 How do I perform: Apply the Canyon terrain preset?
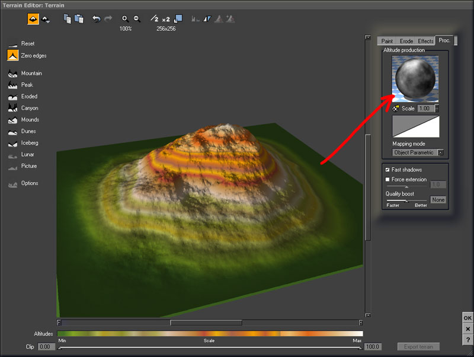click(x=13, y=108)
